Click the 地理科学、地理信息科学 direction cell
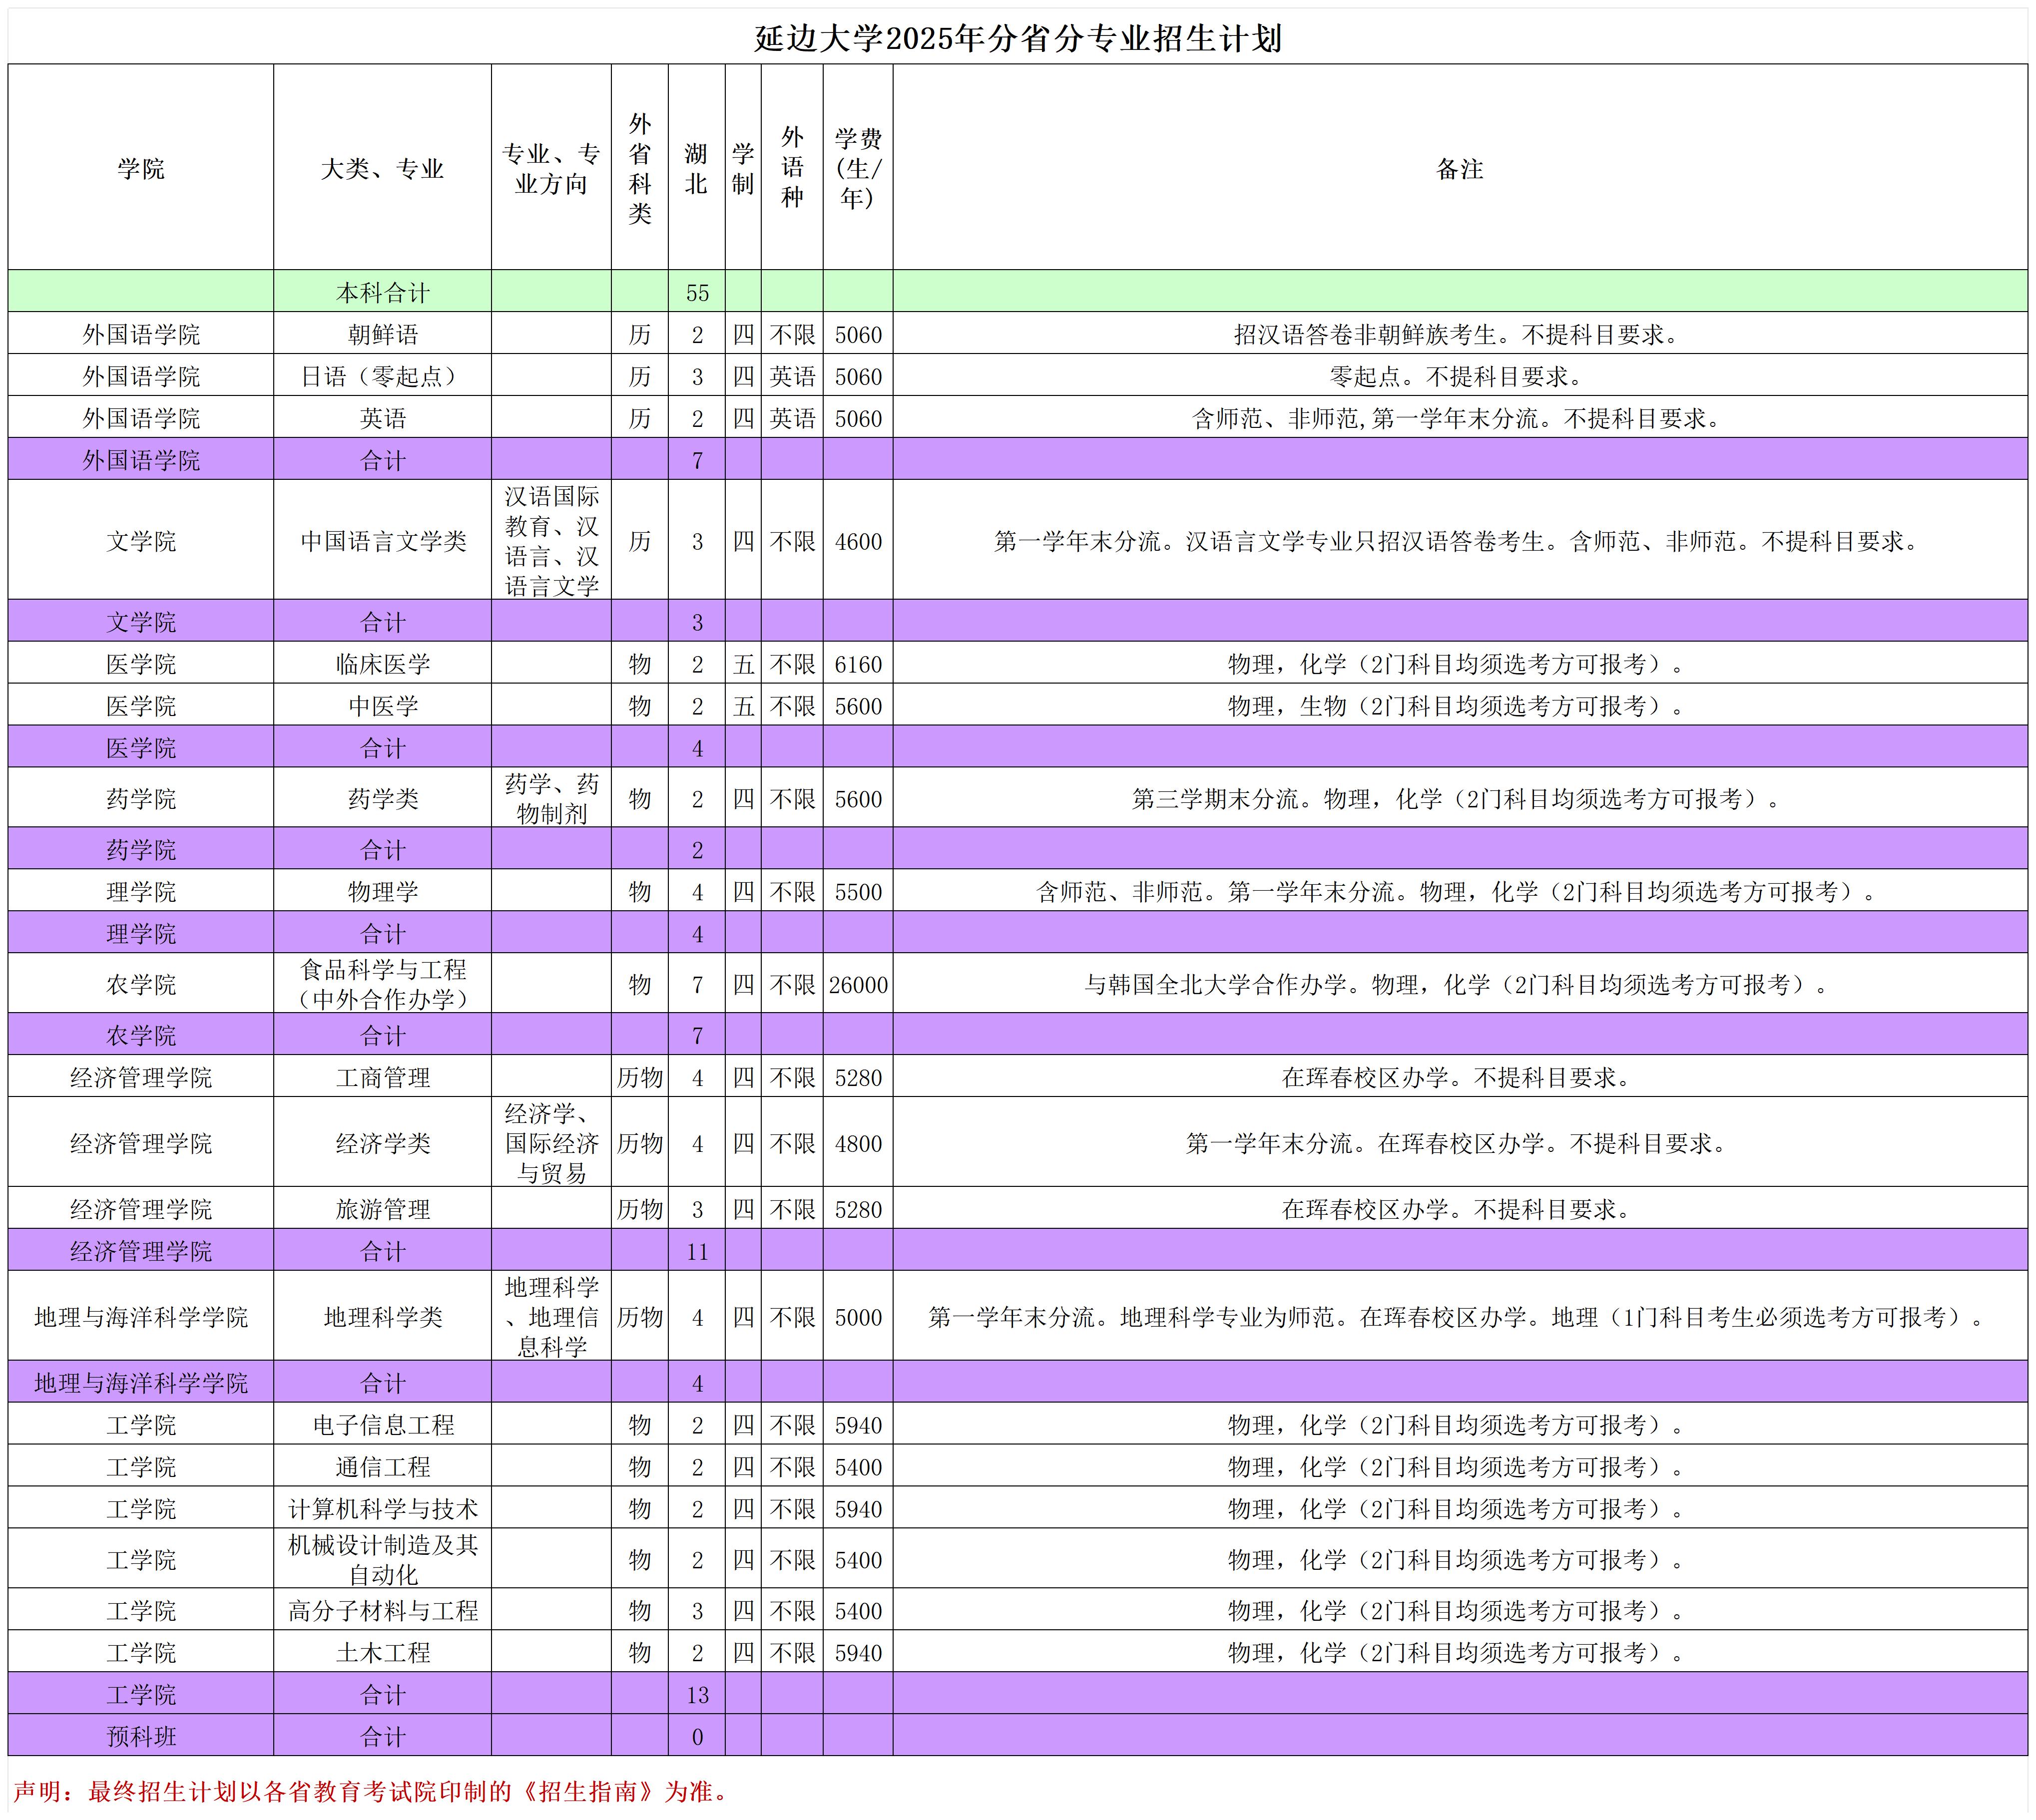Image resolution: width=2036 pixels, height=1820 pixels. 551,1317
